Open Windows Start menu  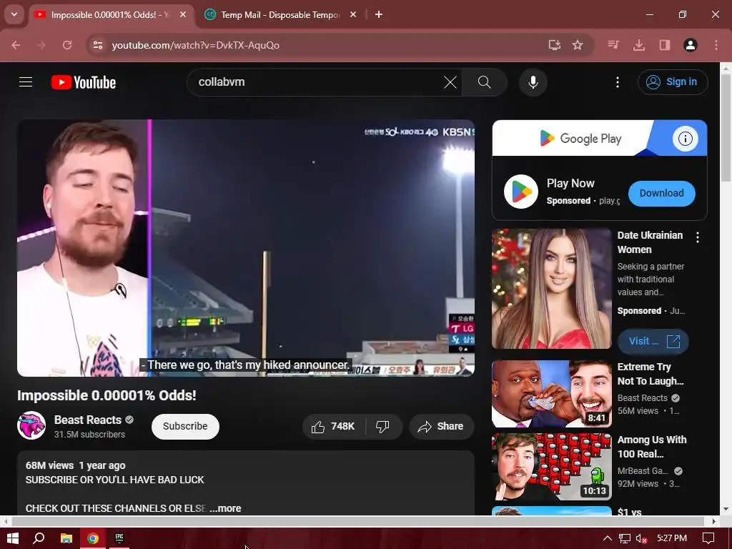[x=13, y=538]
